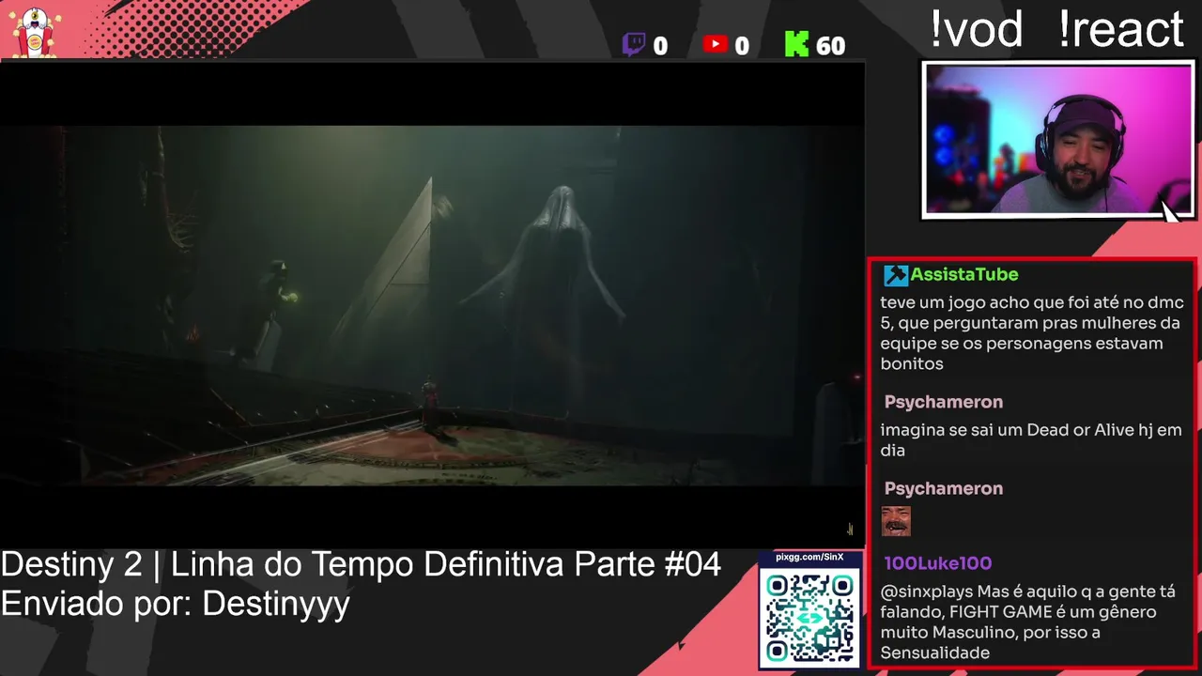1202x676 pixels.
Task: Click the AssistaTube moderator badge icon
Action: pyautogui.click(x=896, y=275)
